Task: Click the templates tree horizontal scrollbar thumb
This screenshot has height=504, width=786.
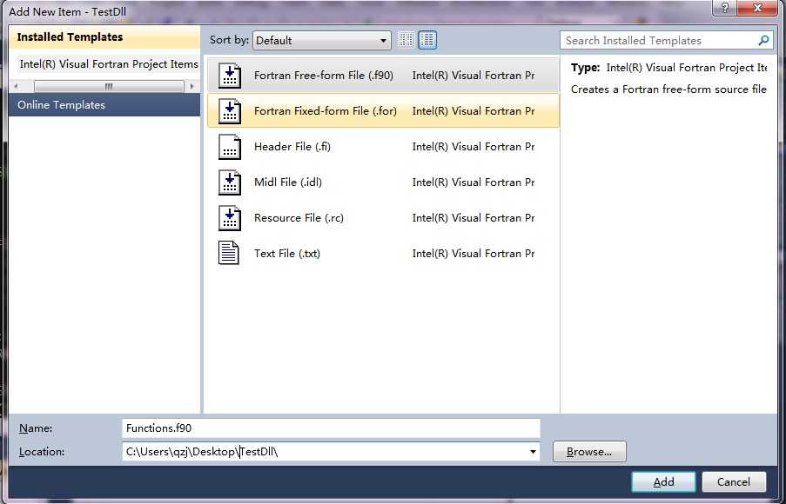Action: pyautogui.click(x=109, y=87)
